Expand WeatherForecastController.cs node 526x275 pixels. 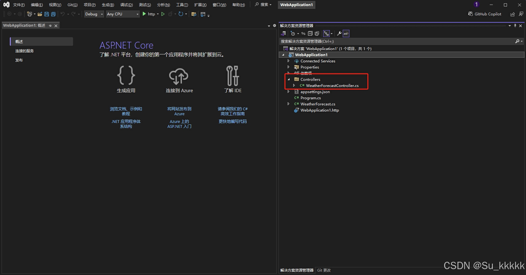(x=294, y=85)
